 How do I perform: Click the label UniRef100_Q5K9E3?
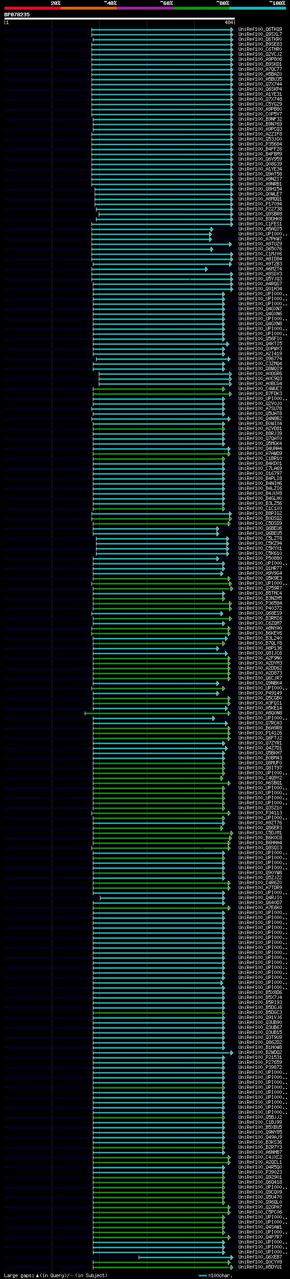click(x=260, y=578)
